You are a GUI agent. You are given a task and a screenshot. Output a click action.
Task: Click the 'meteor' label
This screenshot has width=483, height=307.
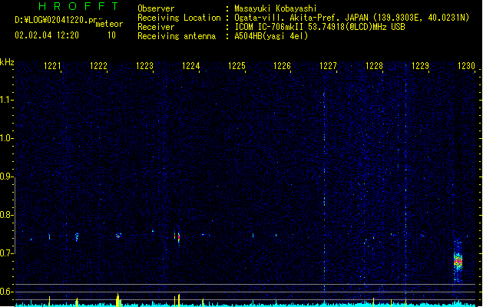109,24
